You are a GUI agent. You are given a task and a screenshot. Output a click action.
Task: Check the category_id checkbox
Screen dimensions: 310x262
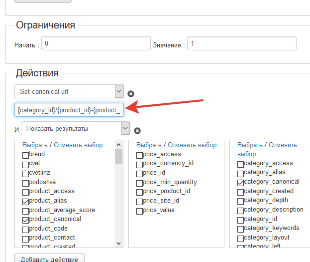pos(240,220)
